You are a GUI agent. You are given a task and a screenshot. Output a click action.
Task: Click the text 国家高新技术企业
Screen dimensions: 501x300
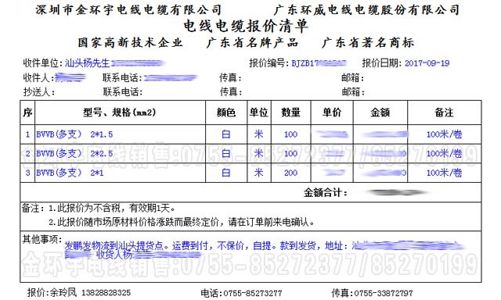(x=131, y=42)
